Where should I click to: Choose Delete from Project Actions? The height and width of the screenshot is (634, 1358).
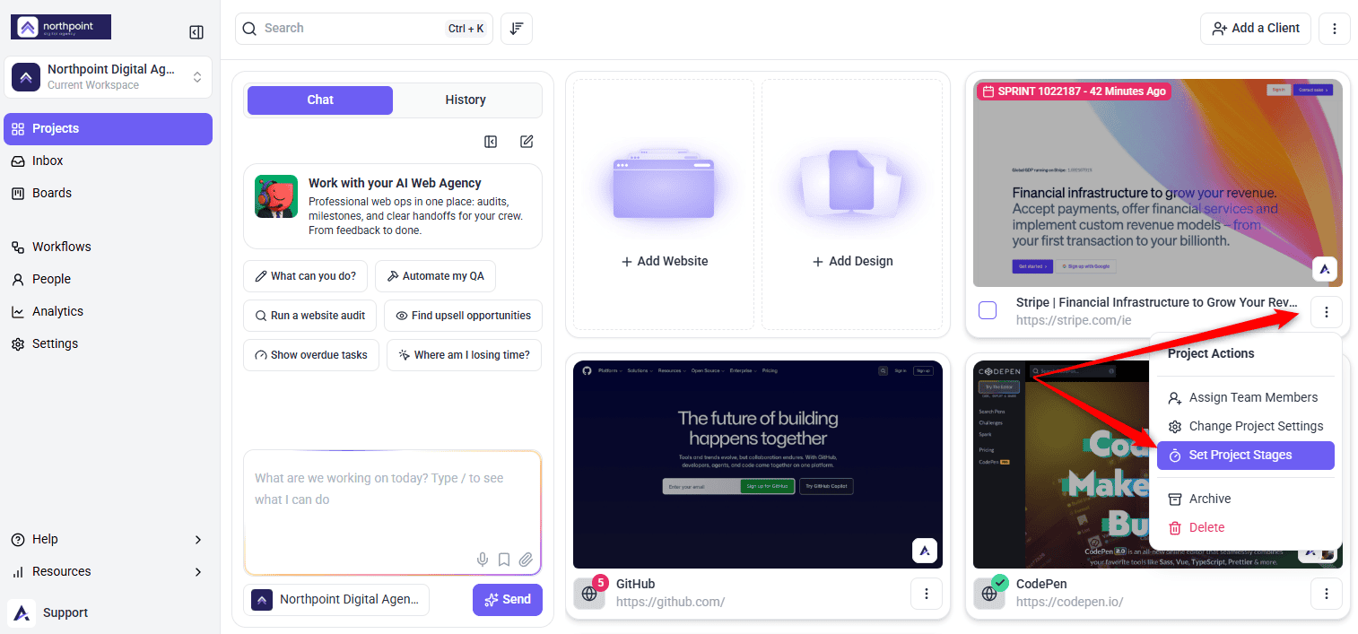(1246, 527)
